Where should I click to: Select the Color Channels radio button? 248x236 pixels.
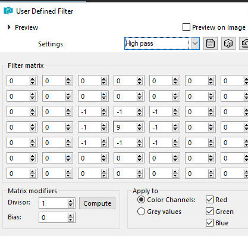coord(141,200)
